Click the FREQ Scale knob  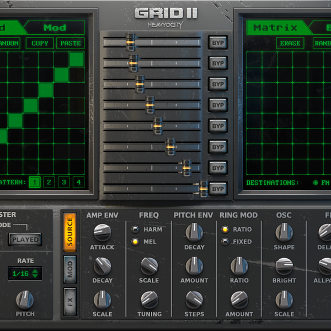(x=150, y=266)
